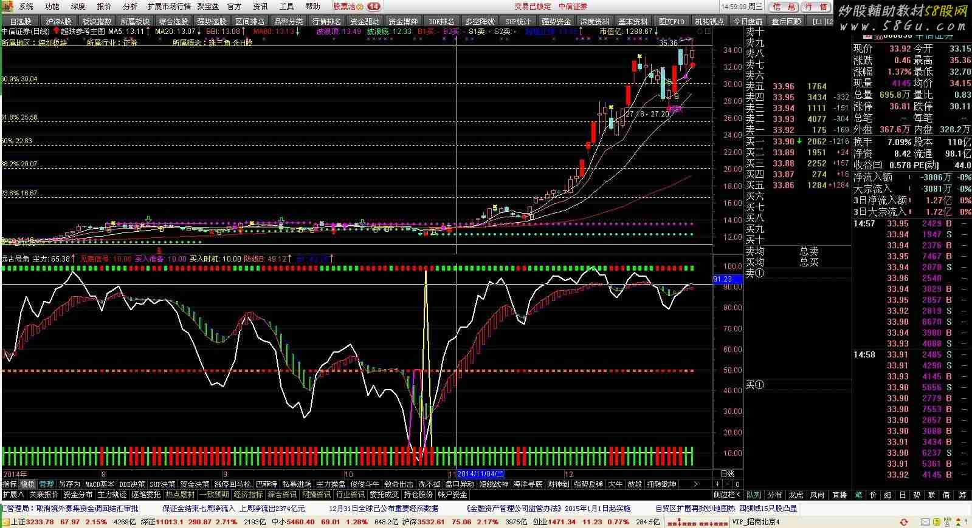Open DDE排名 from the toolbar
The height and width of the screenshot is (528, 972).
pos(441,21)
